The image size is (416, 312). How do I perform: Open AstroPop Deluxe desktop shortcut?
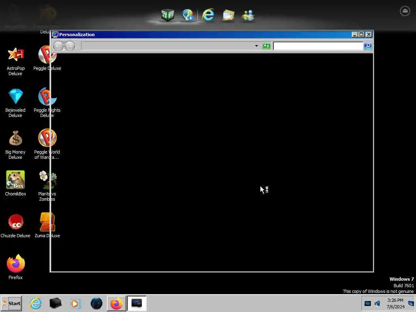15,61
